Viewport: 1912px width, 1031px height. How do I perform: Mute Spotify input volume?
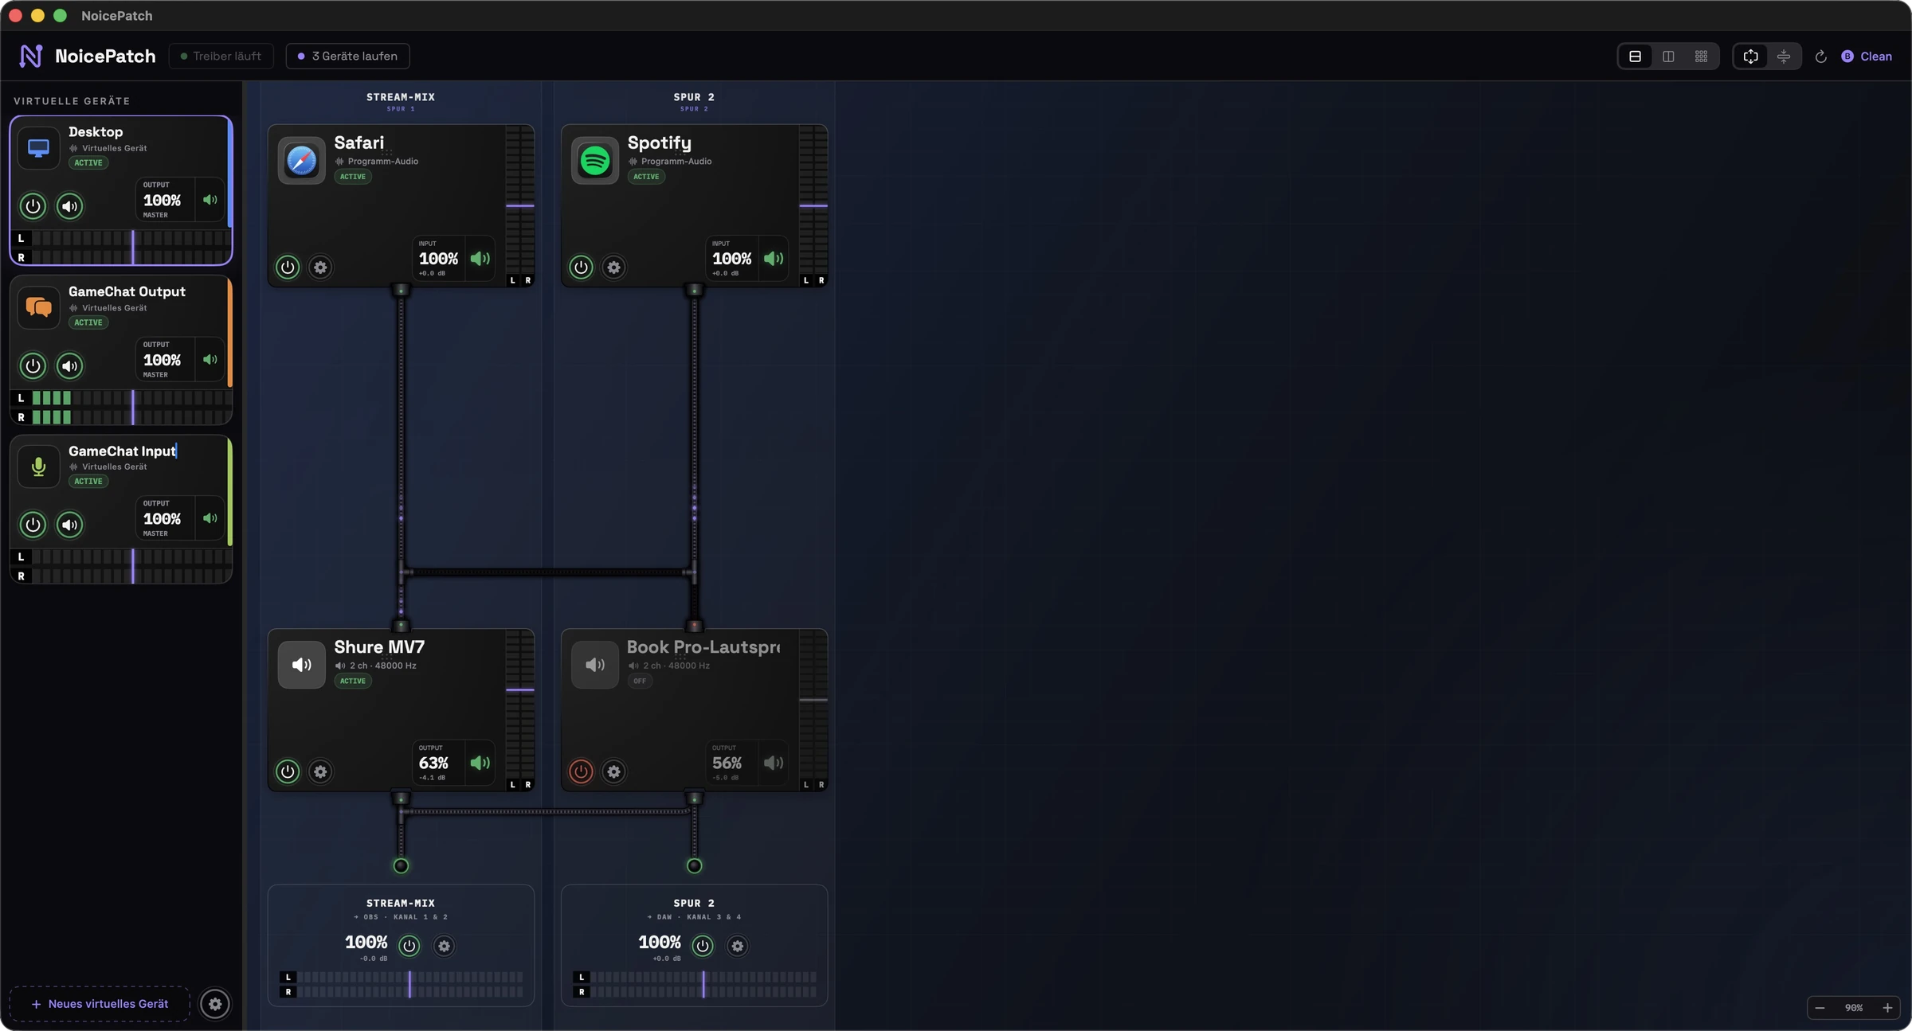(774, 259)
